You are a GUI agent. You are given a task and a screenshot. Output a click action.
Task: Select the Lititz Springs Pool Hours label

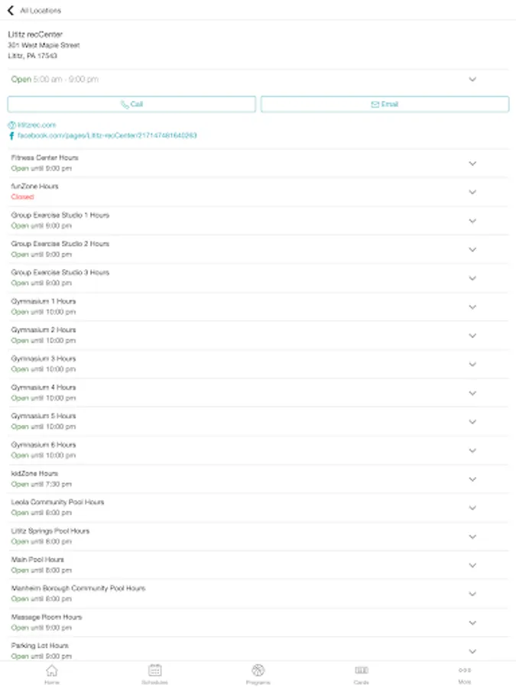tap(50, 531)
